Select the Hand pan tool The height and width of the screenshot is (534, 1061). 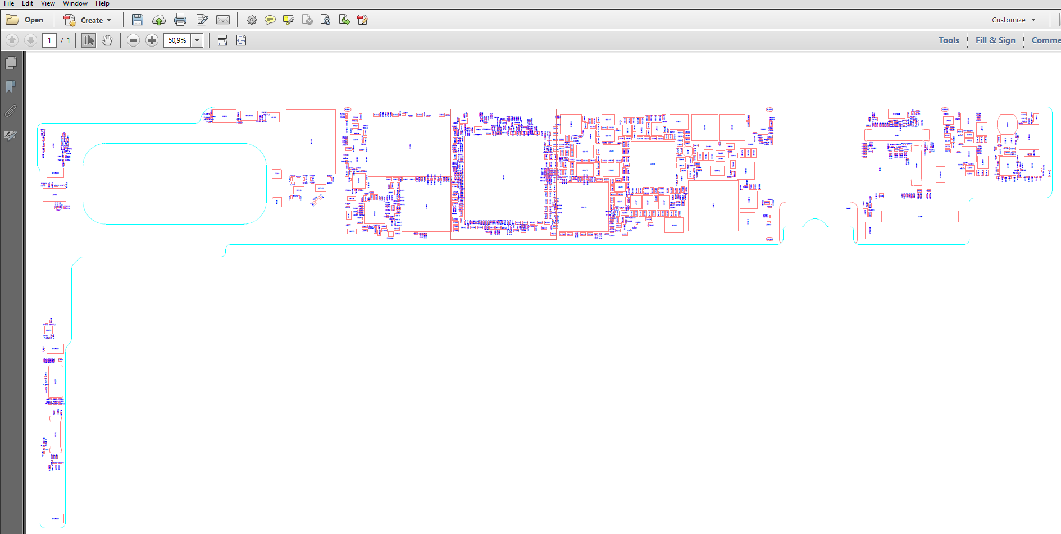pos(107,40)
